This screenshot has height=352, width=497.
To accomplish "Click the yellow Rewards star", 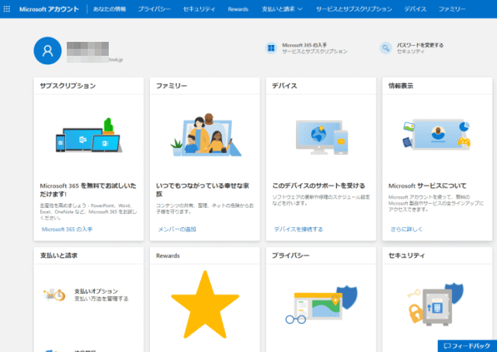I will 205,304.
